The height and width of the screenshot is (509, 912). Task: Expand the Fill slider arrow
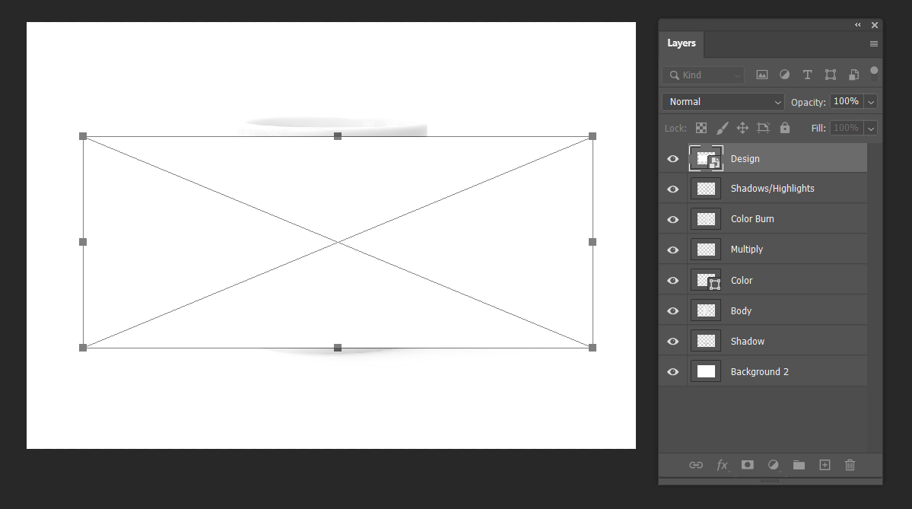pos(871,128)
